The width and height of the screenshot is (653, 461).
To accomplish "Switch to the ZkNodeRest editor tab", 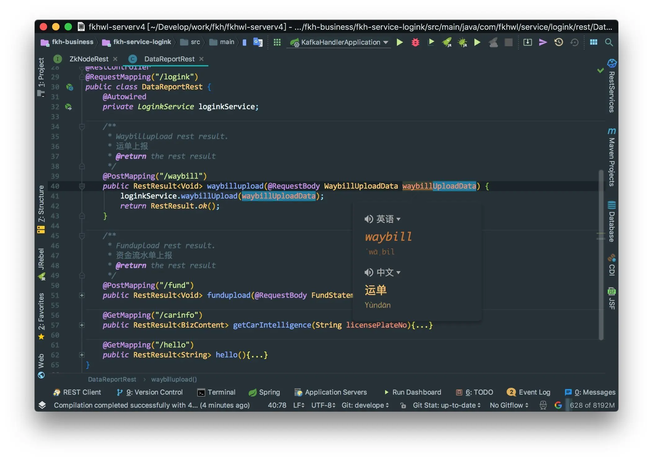I will [x=89, y=59].
